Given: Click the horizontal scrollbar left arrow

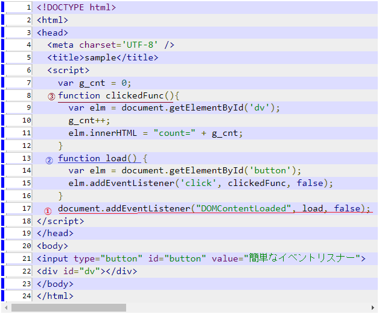Looking at the screenshot, I should 5,308.
